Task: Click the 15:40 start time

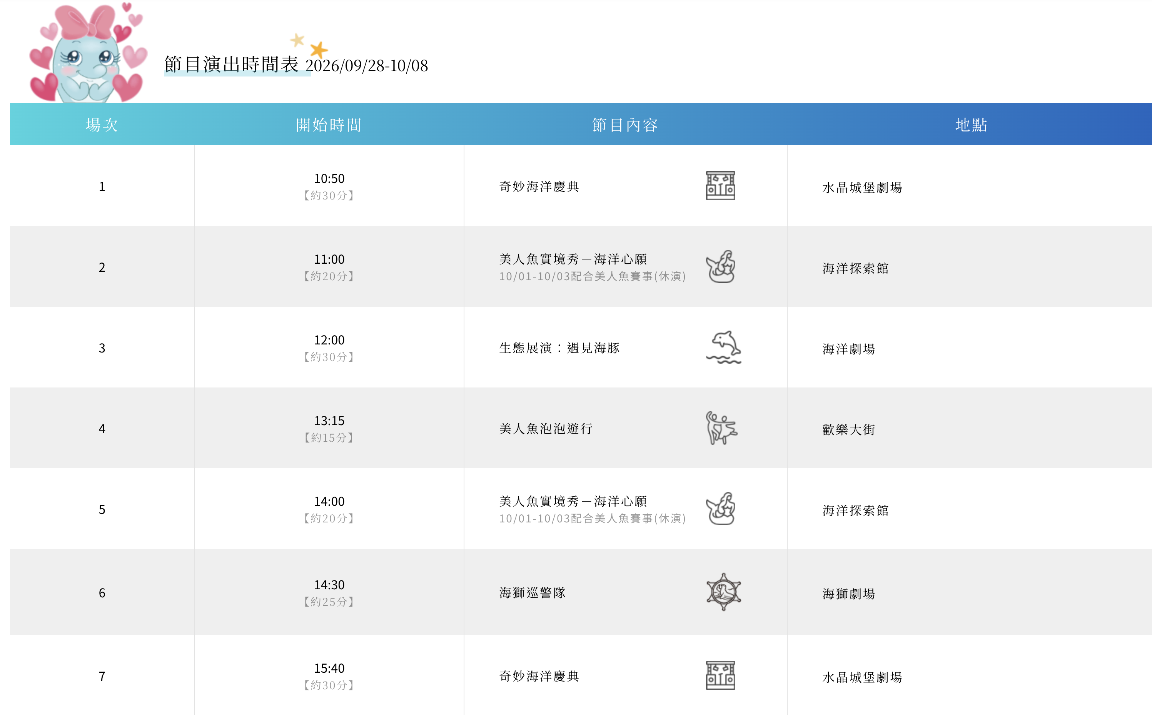Action: pos(329,668)
